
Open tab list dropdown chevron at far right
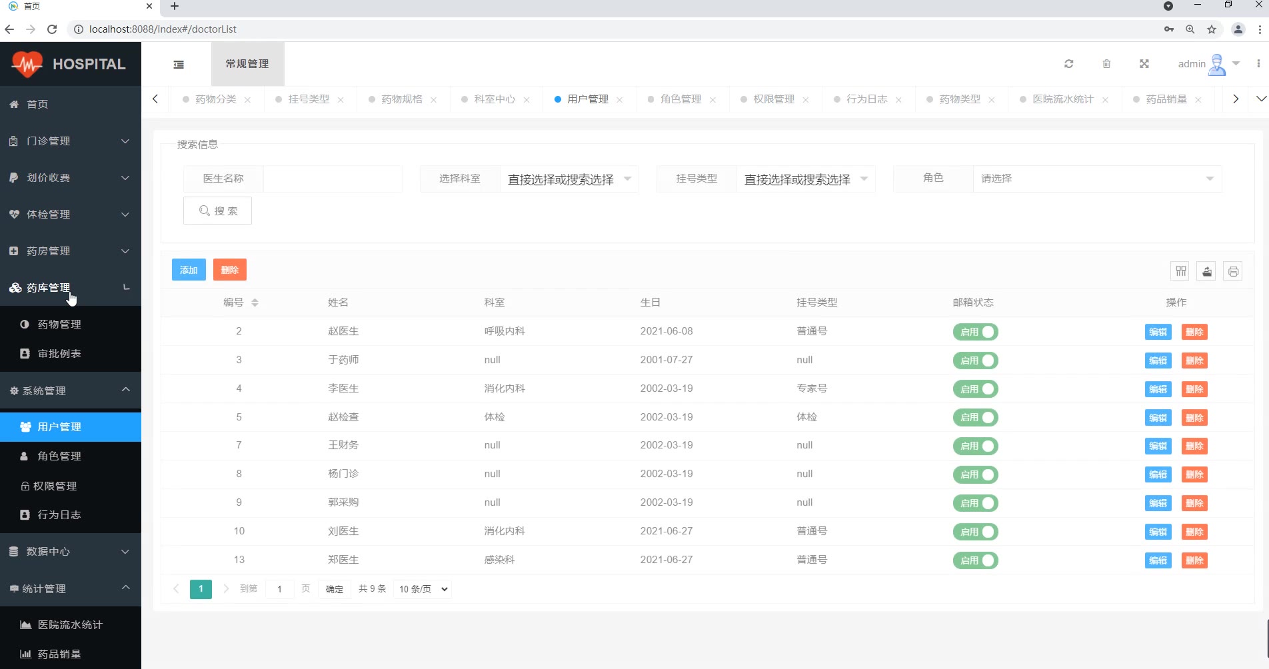click(1261, 99)
